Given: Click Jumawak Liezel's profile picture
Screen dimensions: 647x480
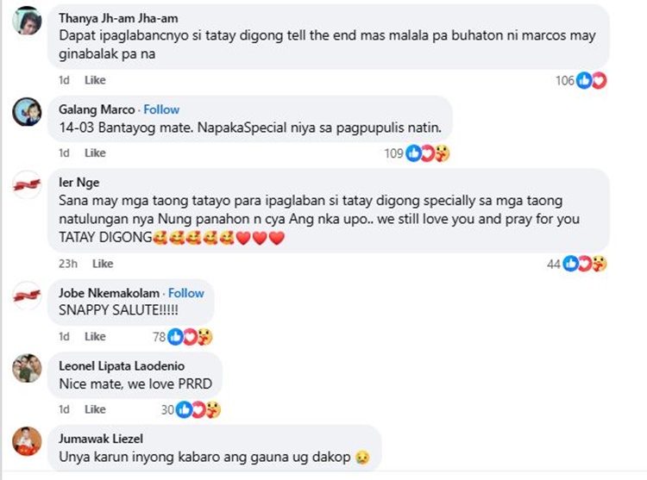Looking at the screenshot, I should tap(27, 440).
